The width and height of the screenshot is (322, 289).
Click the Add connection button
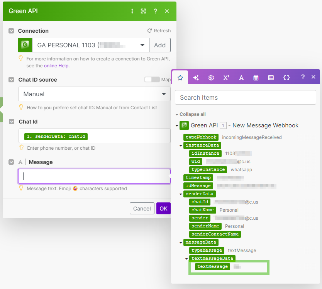[x=160, y=45]
